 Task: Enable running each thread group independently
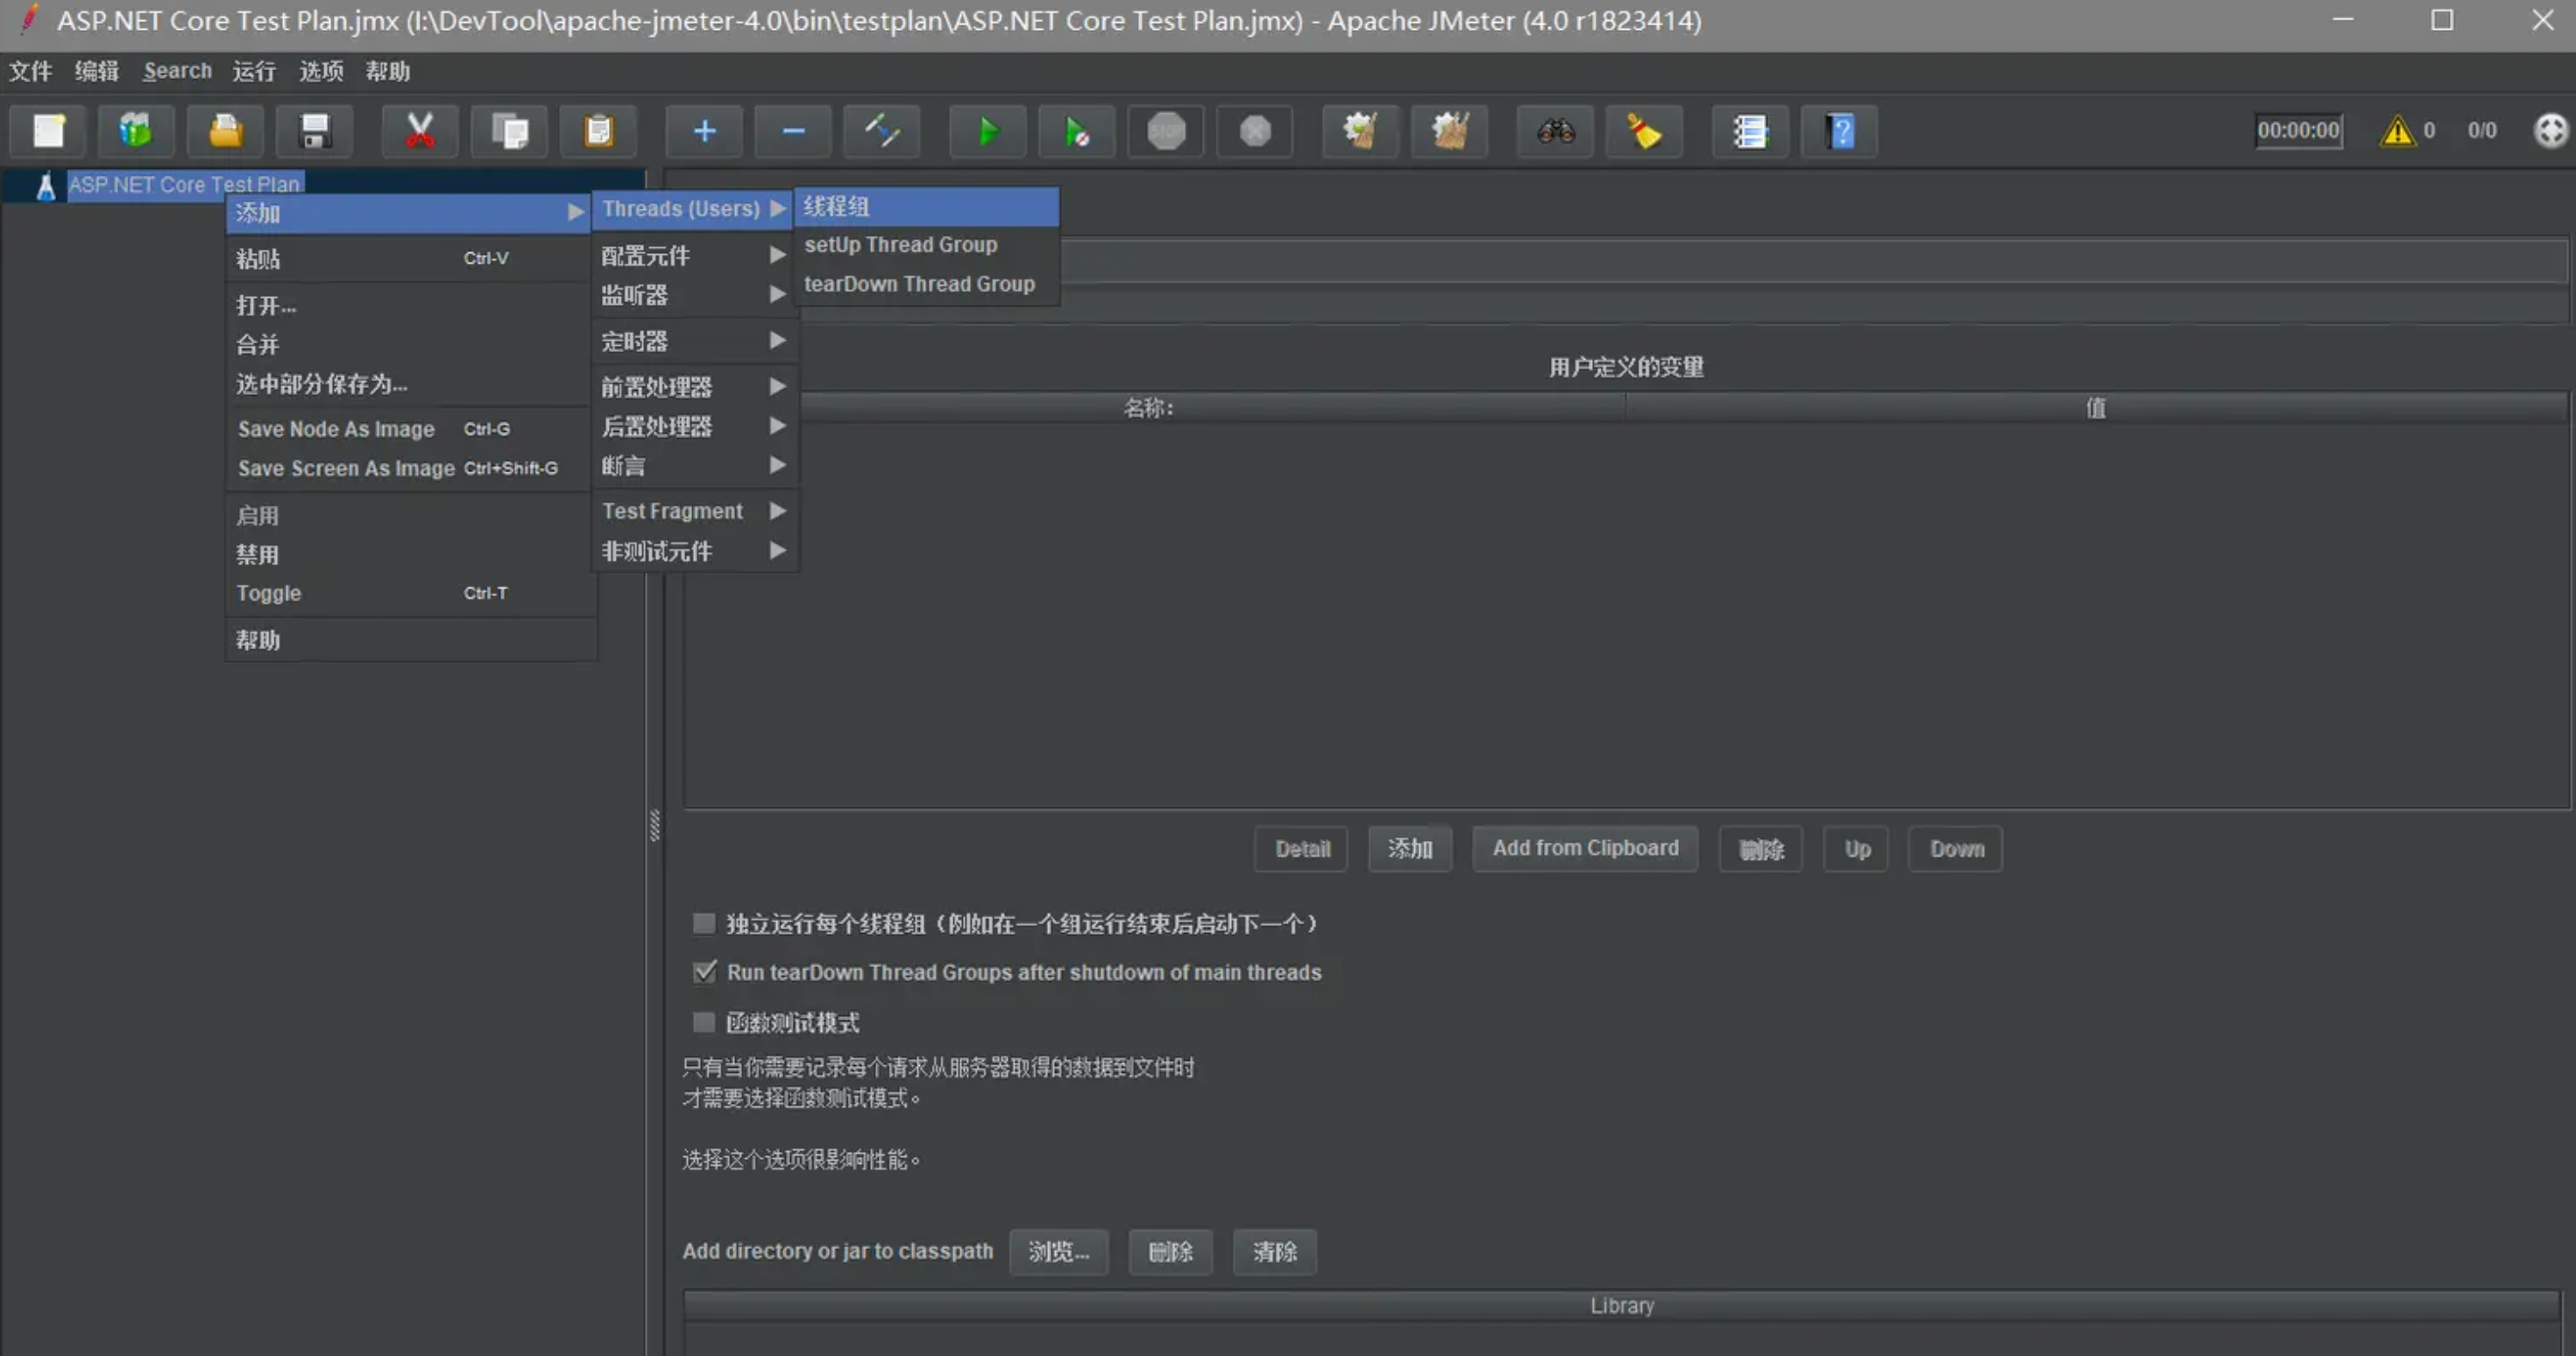[704, 923]
